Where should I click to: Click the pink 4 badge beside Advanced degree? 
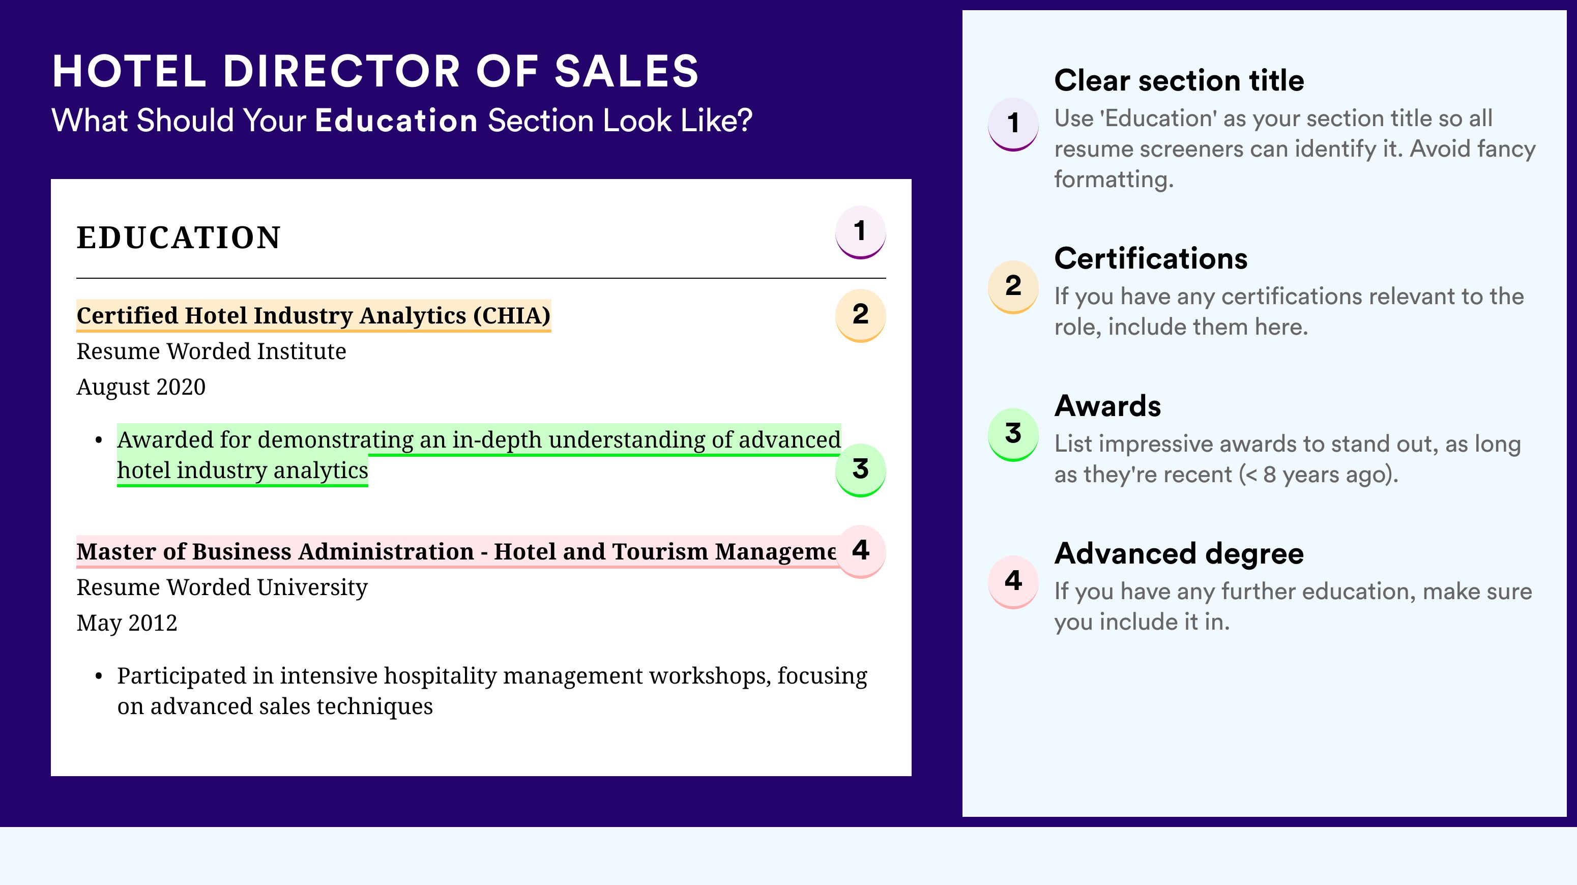1013,582
